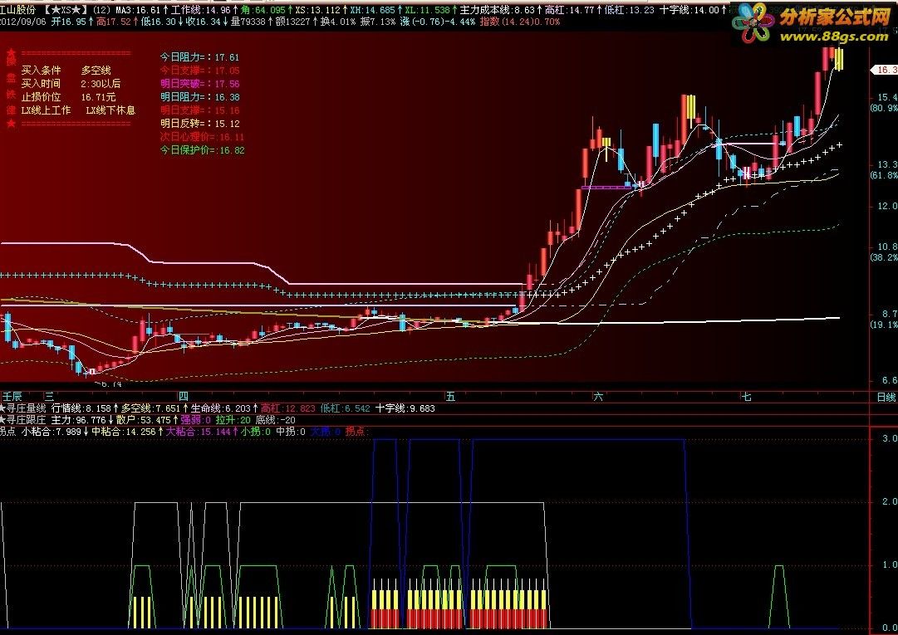Switch period using 日线 button
The width and height of the screenshot is (898, 635).
click(886, 397)
